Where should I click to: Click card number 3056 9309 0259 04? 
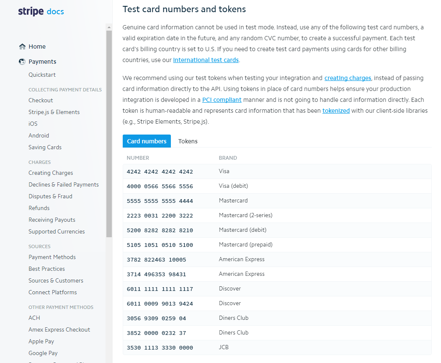(x=156, y=318)
